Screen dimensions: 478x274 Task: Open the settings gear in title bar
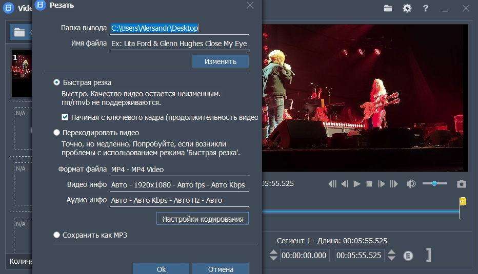(407, 8)
